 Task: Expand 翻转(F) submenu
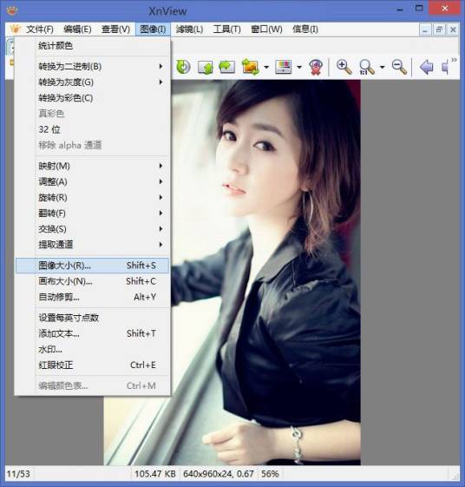click(92, 214)
